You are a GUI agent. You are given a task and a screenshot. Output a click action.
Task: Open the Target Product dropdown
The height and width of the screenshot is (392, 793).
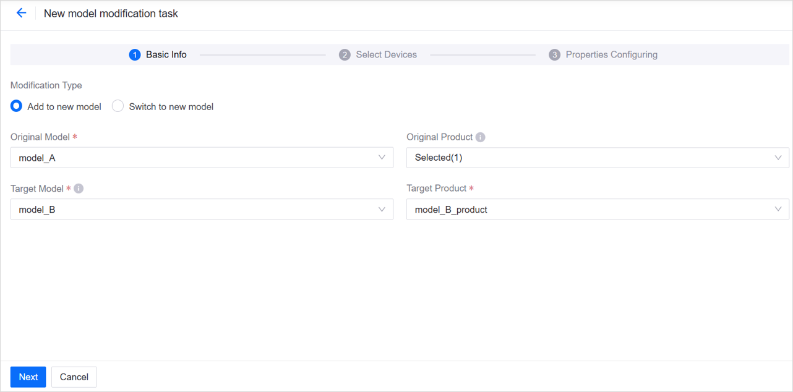tap(598, 210)
